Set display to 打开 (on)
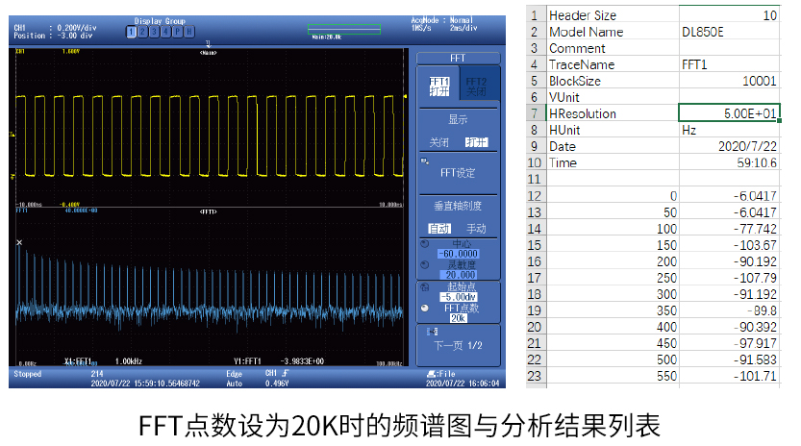This screenshot has width=801, height=446. click(x=476, y=141)
